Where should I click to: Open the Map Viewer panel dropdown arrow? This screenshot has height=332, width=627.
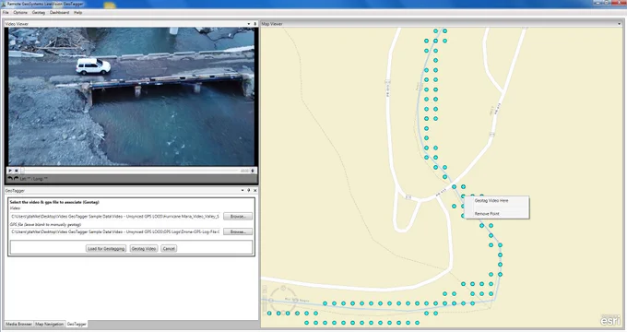point(620,24)
